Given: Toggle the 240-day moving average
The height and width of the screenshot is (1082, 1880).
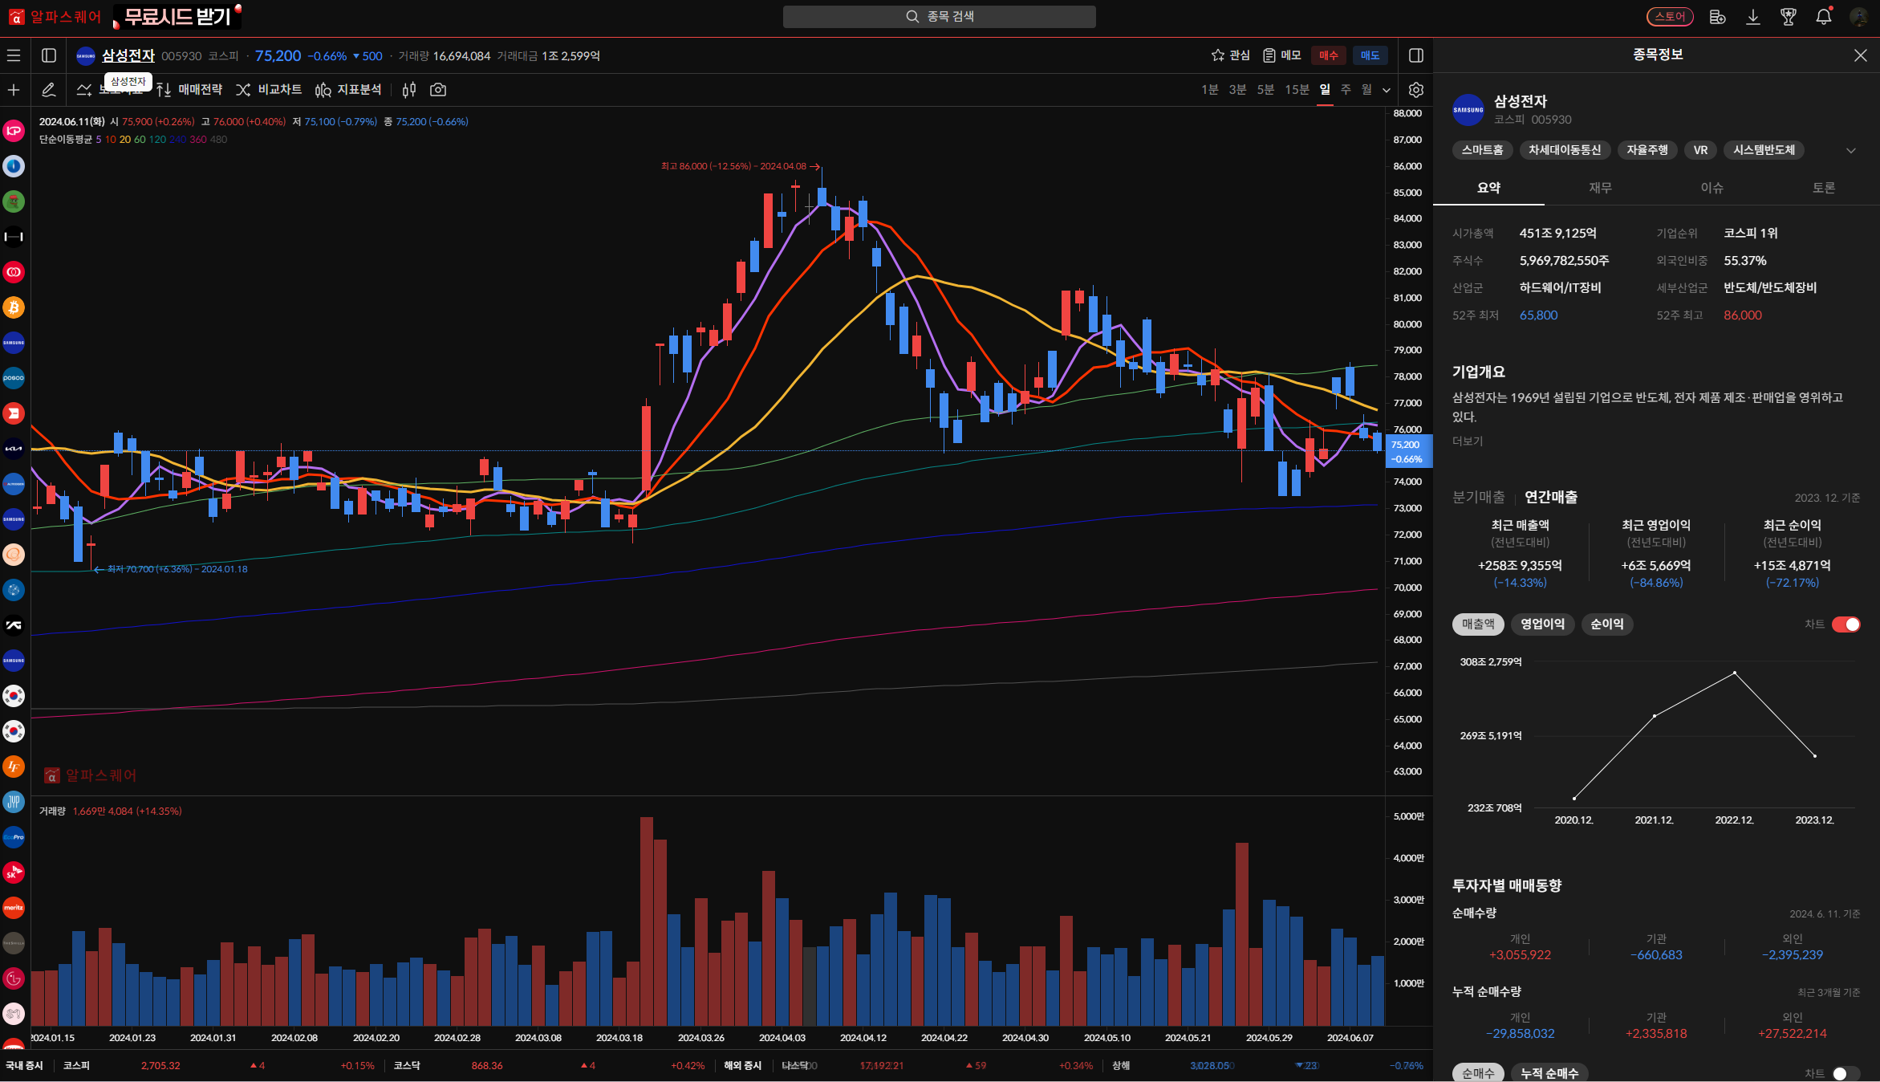Looking at the screenshot, I should coord(177,140).
